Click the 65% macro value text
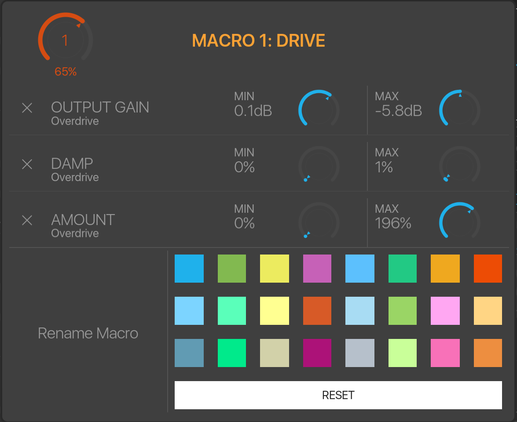This screenshot has height=422, width=517. pyautogui.click(x=66, y=72)
